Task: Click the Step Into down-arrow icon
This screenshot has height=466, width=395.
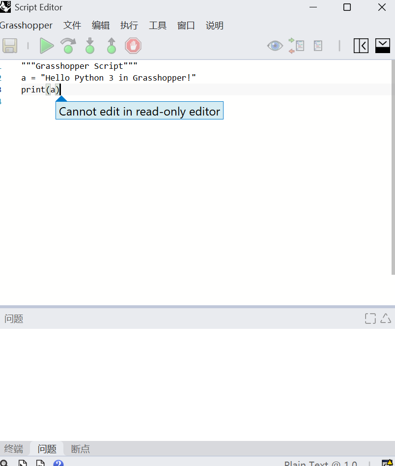Action: pos(90,46)
